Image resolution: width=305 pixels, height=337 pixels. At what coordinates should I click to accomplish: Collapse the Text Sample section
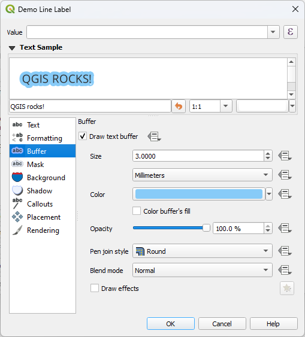[x=12, y=48]
